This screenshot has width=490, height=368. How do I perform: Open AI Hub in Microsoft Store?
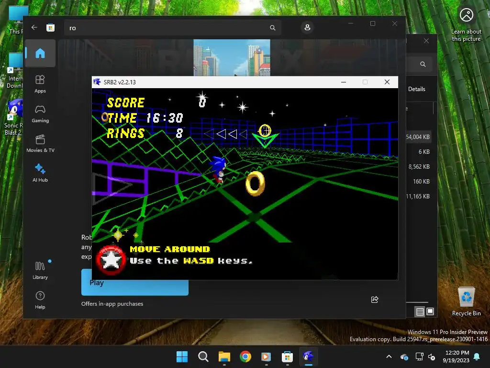[x=40, y=173]
